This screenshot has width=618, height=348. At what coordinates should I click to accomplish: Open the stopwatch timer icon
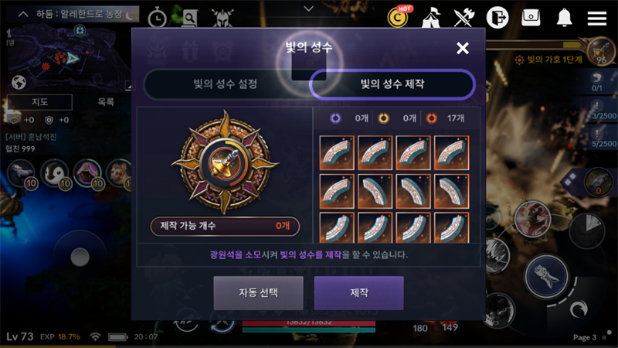click(x=157, y=17)
